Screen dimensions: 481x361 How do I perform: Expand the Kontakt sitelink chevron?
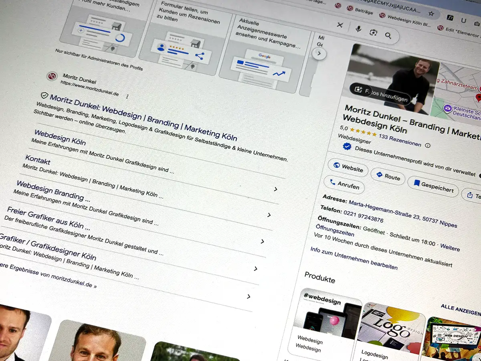click(x=269, y=215)
